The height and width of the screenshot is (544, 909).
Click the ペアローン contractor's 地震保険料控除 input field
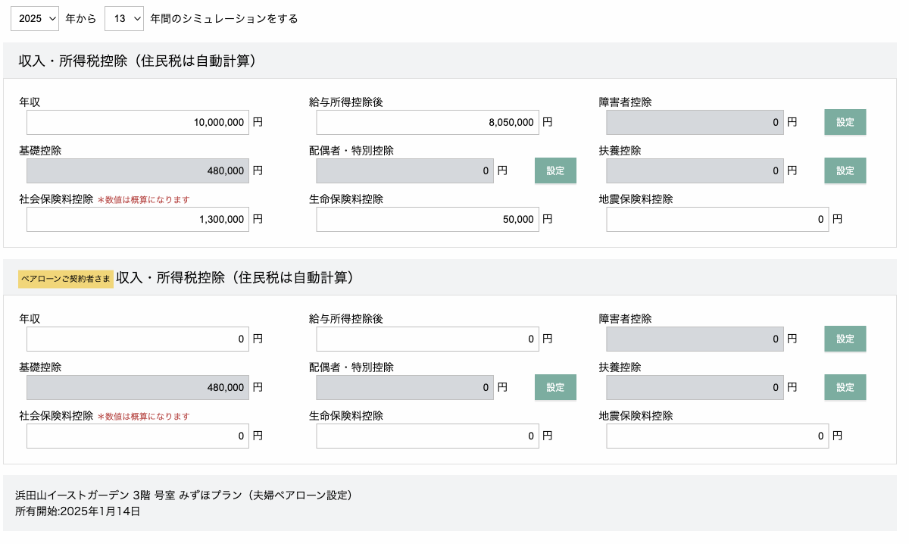[717, 436]
